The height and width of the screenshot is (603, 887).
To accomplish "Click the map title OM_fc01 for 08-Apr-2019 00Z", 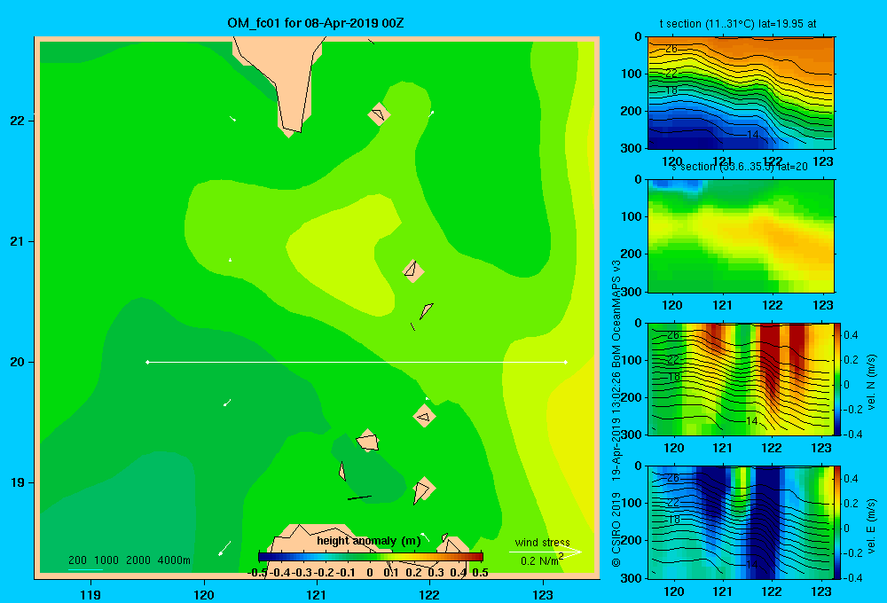I will 316,23.
